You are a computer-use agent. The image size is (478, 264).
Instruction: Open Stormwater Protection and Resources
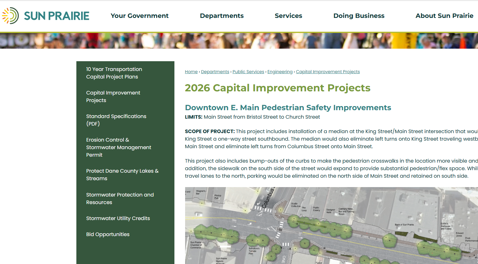(x=120, y=198)
